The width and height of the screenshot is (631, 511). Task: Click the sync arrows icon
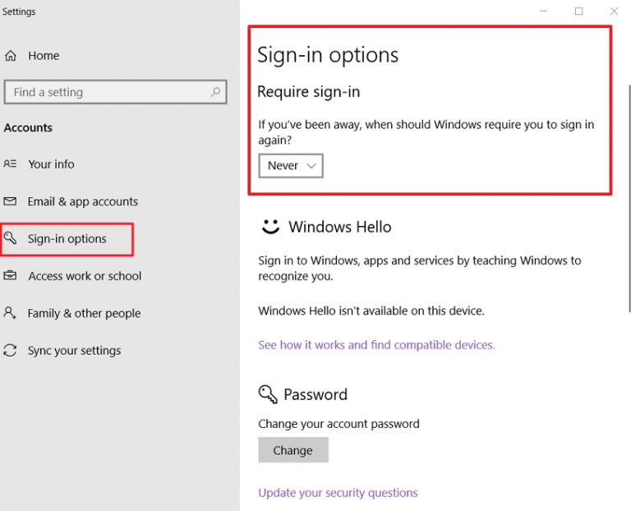pyautogui.click(x=10, y=350)
